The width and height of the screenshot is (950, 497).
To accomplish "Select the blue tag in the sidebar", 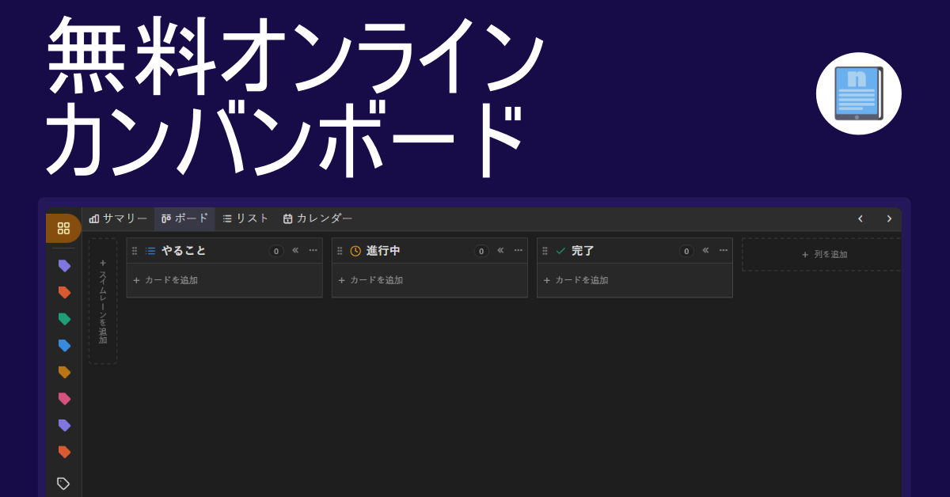I will (64, 346).
